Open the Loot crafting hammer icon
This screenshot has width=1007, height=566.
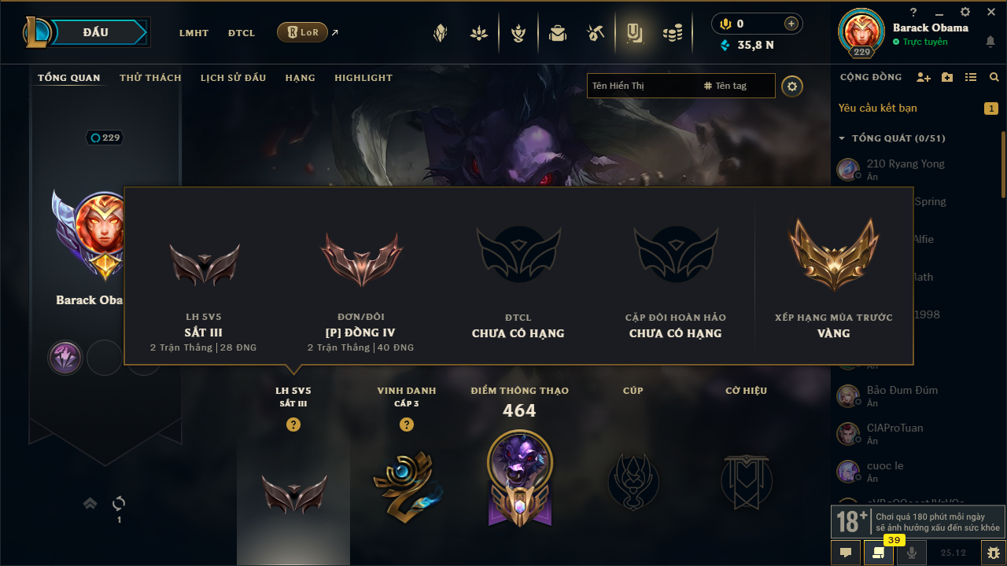pos(595,33)
